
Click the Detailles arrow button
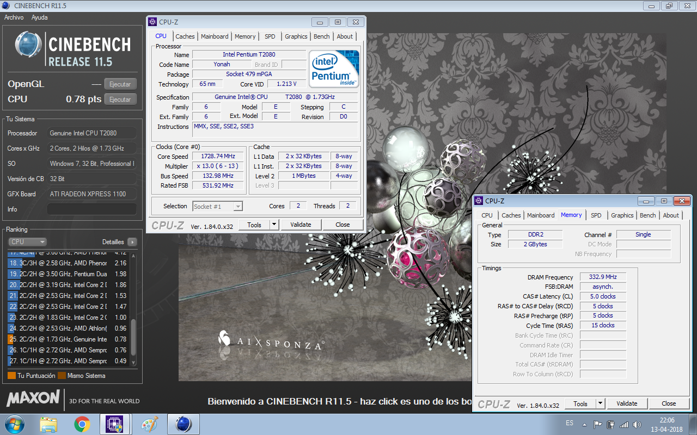(132, 242)
